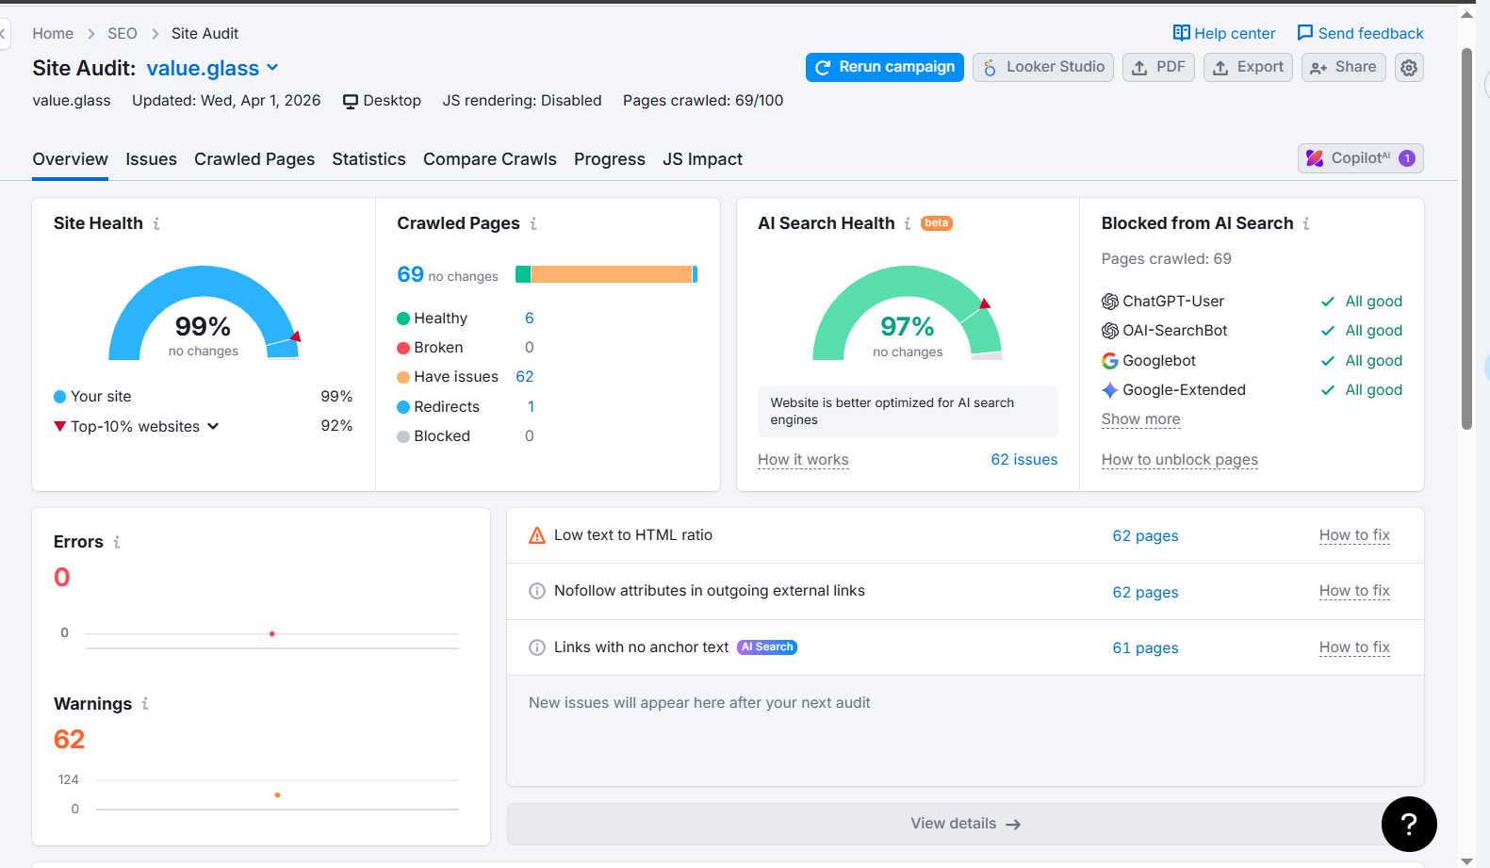Click the Crawled Pages info icon
1490x868 pixels.
pos(533,223)
